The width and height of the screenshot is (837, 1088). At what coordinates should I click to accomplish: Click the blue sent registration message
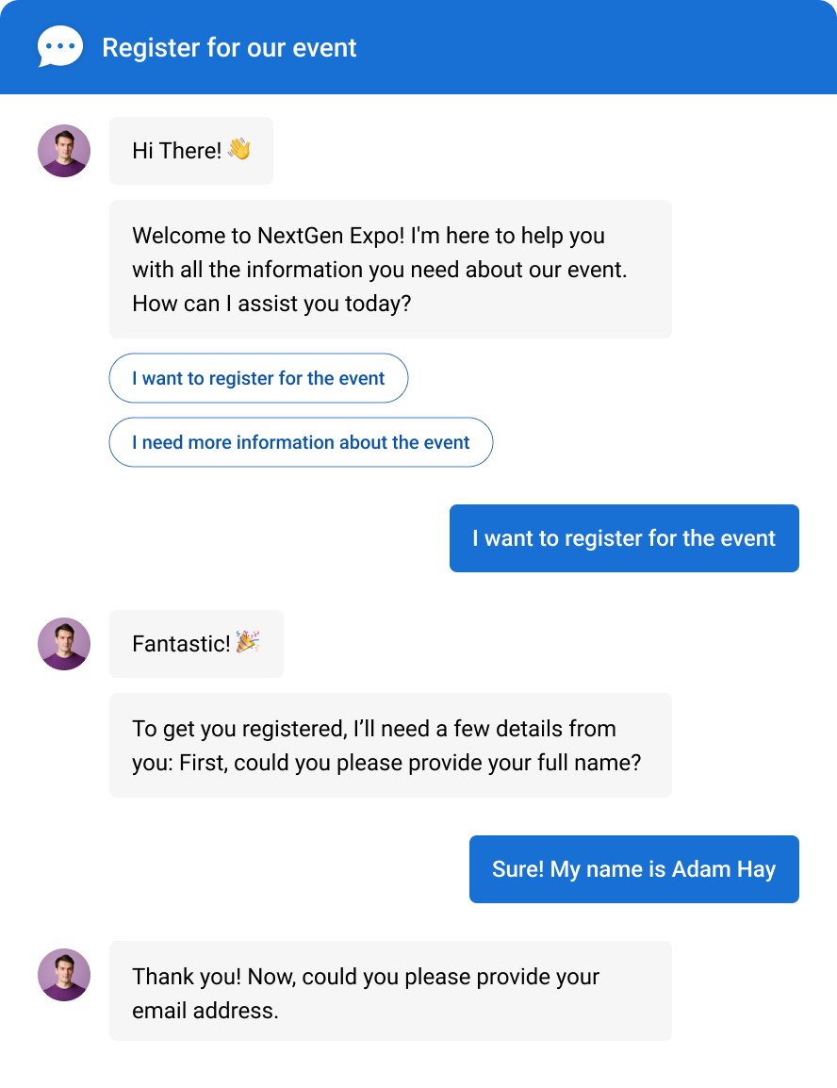click(x=624, y=538)
